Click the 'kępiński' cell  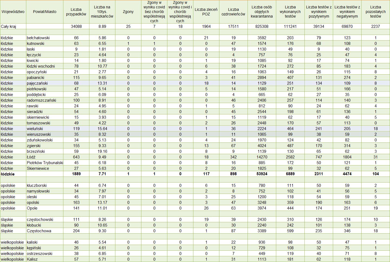tap(45, 248)
